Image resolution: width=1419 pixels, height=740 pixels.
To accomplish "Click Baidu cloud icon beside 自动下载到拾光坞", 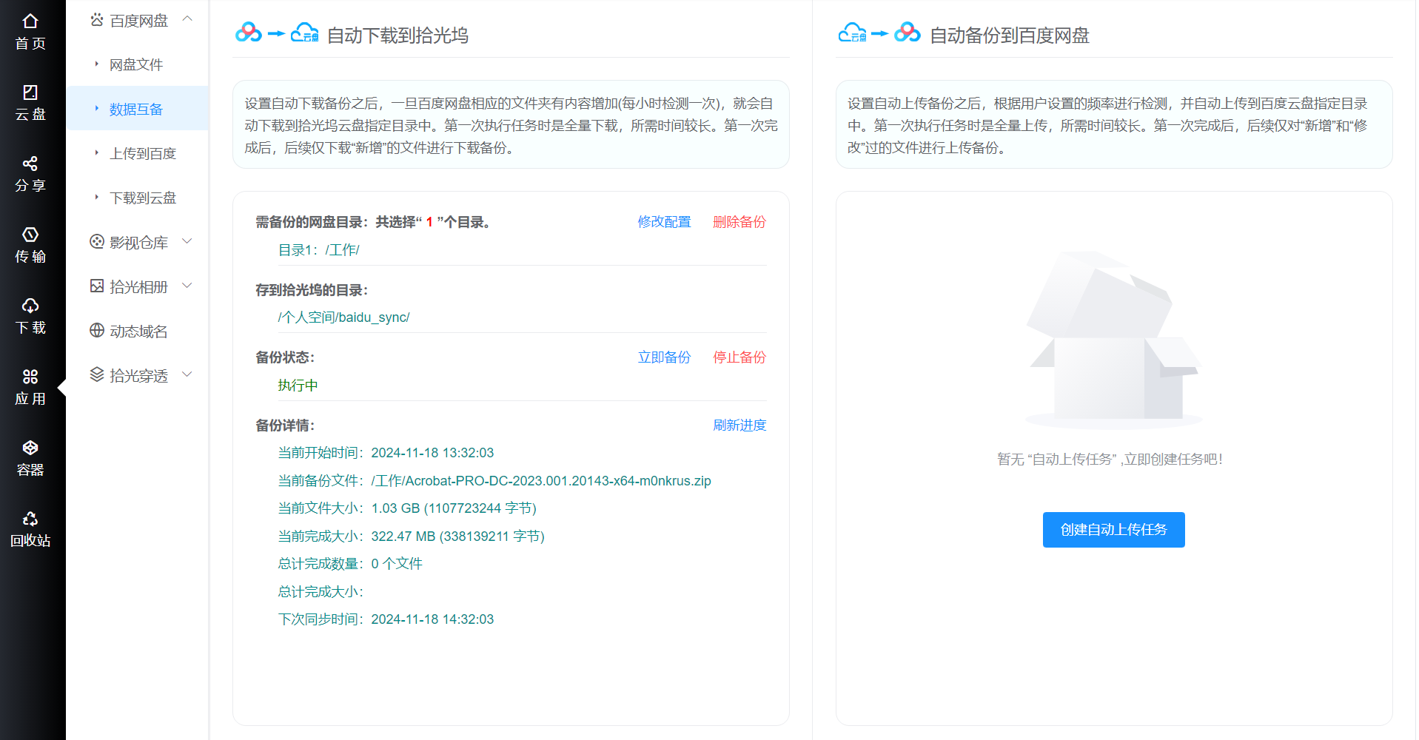I will click(x=249, y=33).
